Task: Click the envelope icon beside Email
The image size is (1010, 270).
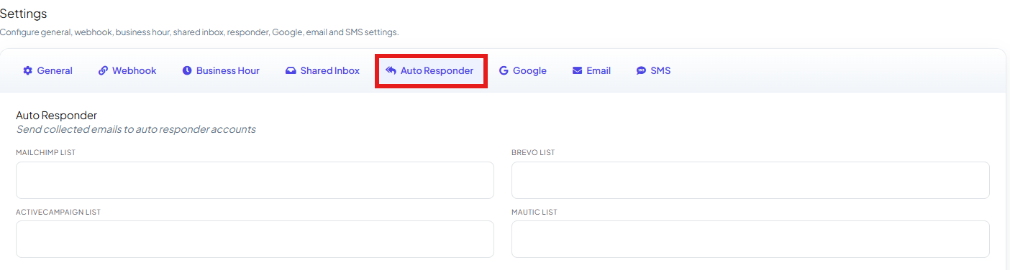Action: [x=577, y=70]
